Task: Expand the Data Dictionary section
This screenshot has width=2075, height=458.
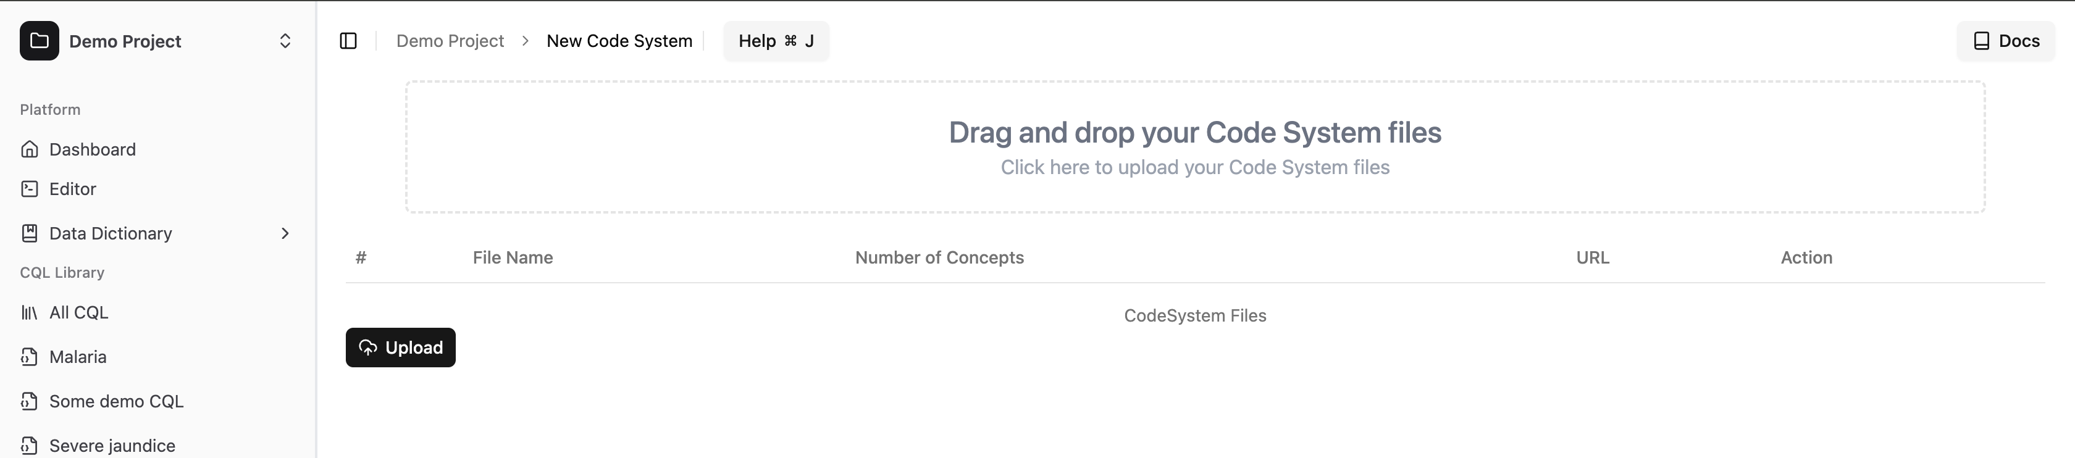Action: pos(285,233)
